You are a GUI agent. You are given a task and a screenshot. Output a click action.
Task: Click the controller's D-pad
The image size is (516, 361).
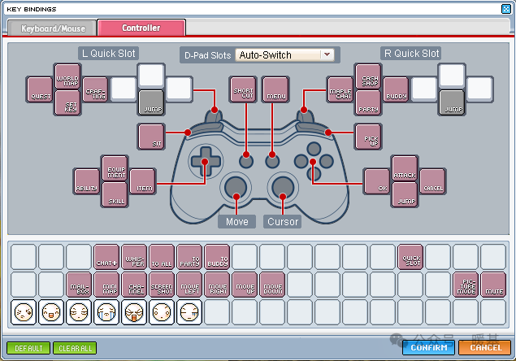[206, 162]
